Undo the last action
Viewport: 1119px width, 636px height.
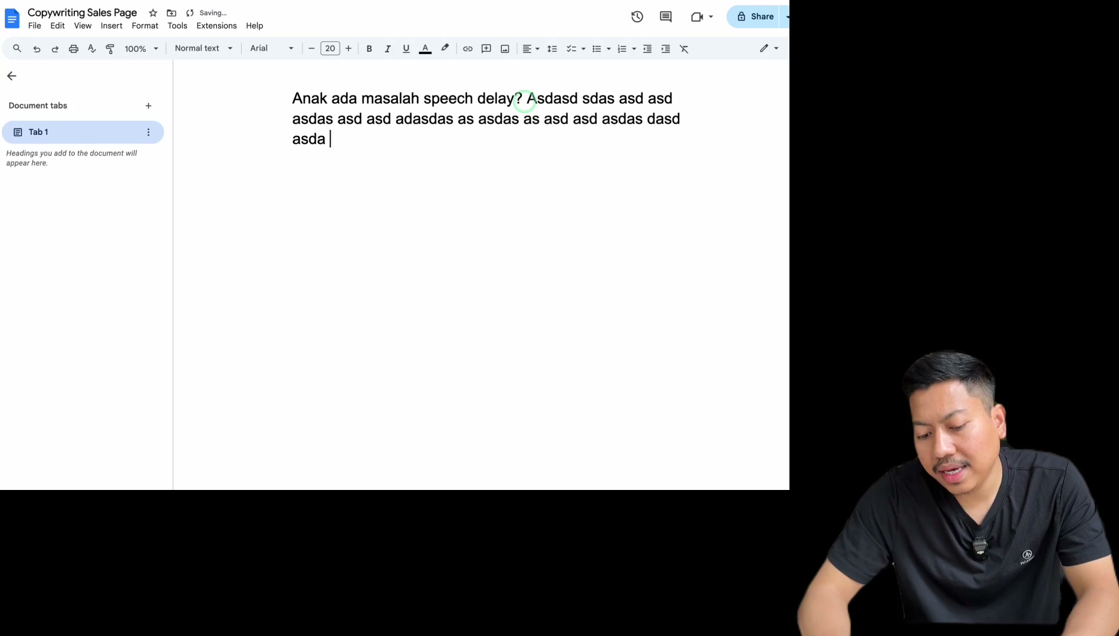pyautogui.click(x=37, y=49)
